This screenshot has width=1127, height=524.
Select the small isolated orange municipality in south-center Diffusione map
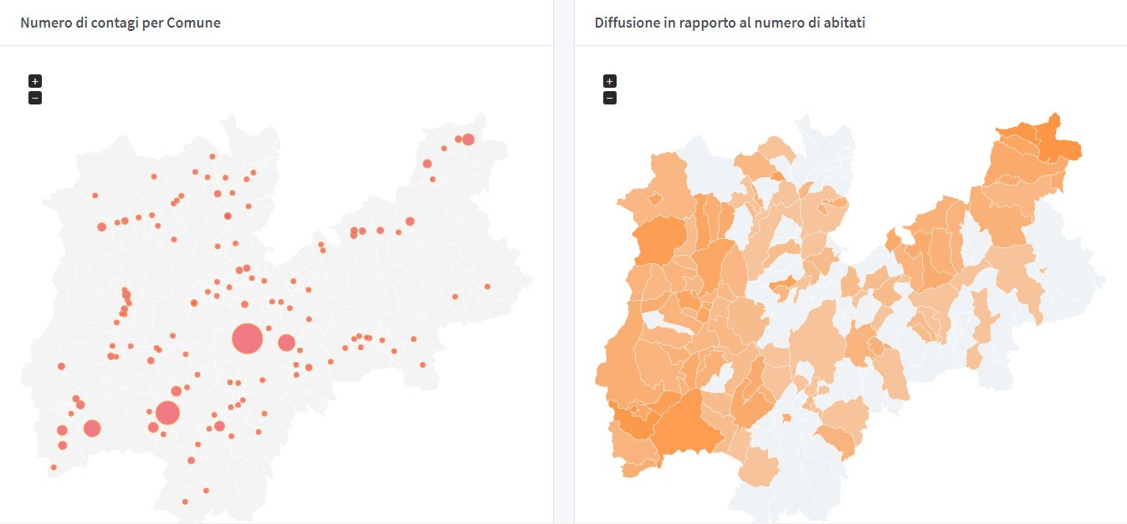(x=786, y=418)
